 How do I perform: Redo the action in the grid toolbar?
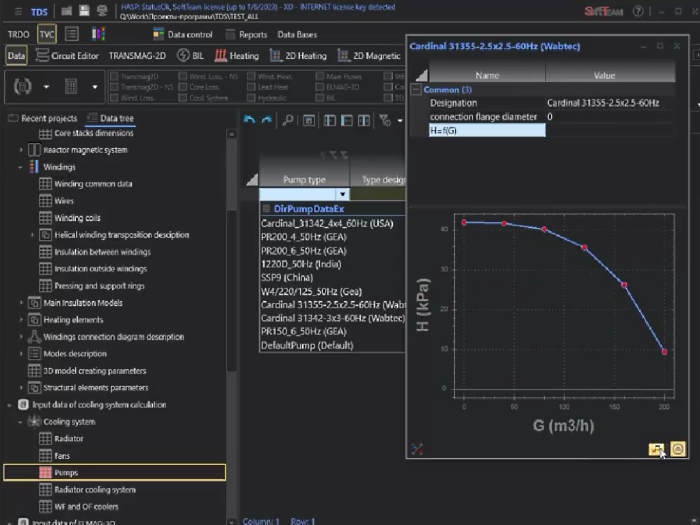coord(267,120)
